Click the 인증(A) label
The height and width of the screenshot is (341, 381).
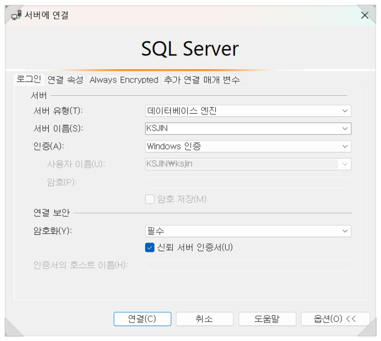[x=49, y=146]
